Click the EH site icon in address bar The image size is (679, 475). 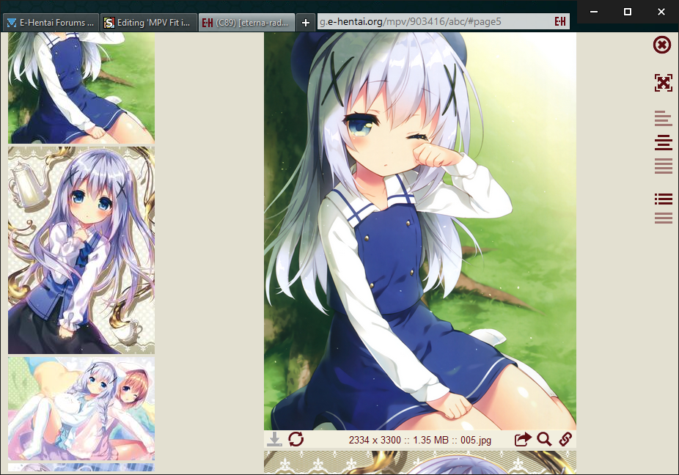click(561, 22)
